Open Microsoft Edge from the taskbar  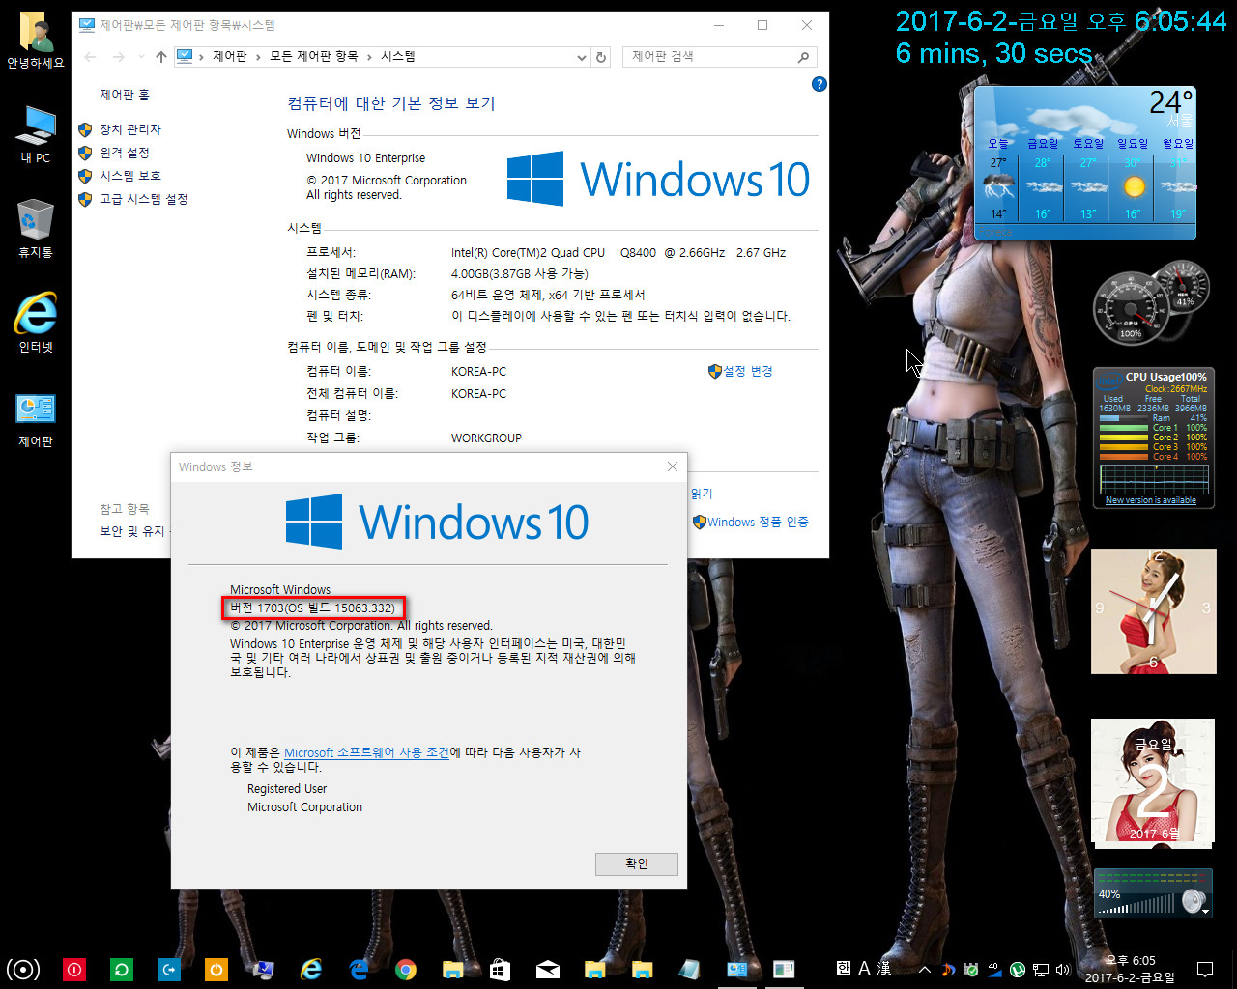tap(359, 969)
